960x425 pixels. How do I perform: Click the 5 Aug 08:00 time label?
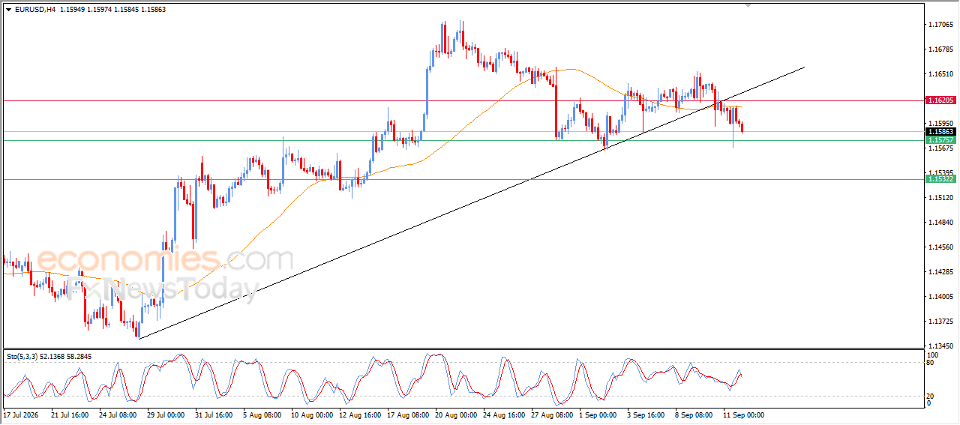point(262,415)
